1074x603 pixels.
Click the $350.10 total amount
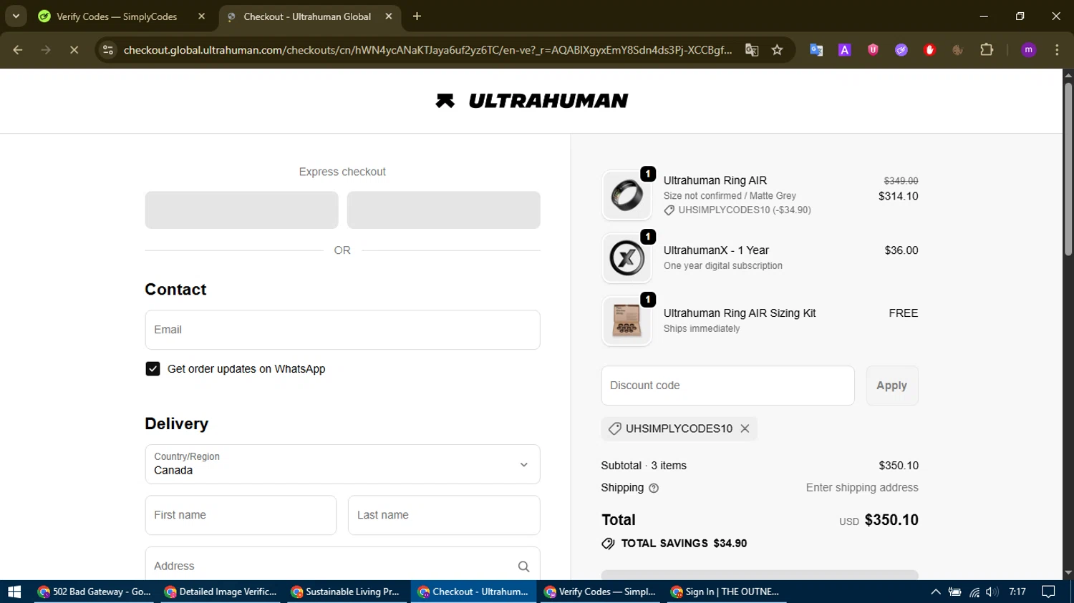click(x=891, y=520)
